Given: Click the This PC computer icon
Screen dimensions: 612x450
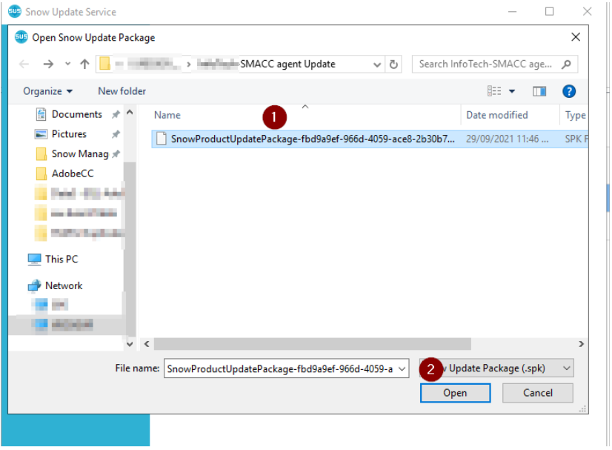Looking at the screenshot, I should [34, 259].
